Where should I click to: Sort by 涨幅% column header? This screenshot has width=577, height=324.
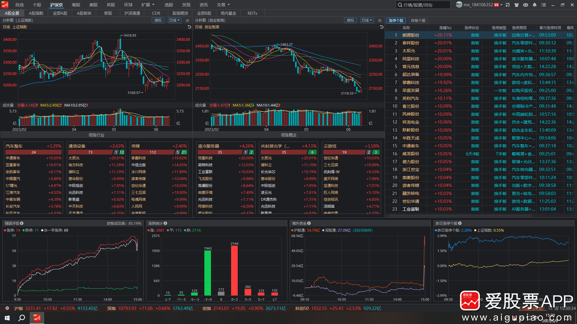pos(445,28)
